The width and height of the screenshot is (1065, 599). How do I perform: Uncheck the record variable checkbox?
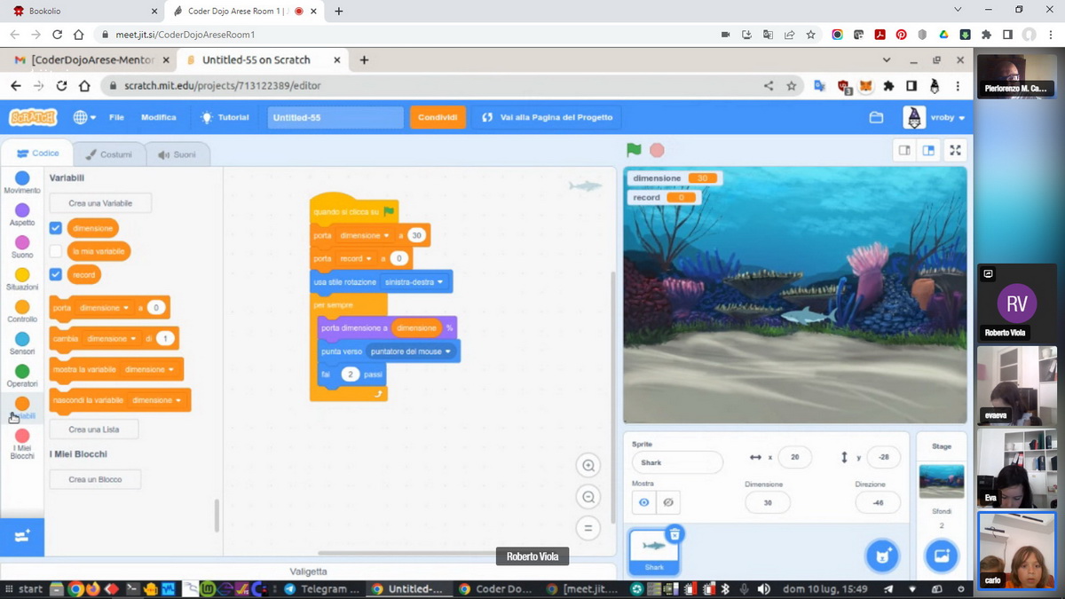click(x=56, y=275)
